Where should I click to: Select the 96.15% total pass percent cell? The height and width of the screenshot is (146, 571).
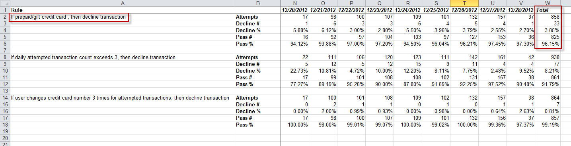548,44
